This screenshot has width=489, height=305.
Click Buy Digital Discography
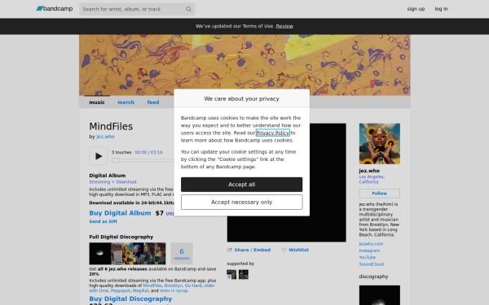click(x=130, y=298)
